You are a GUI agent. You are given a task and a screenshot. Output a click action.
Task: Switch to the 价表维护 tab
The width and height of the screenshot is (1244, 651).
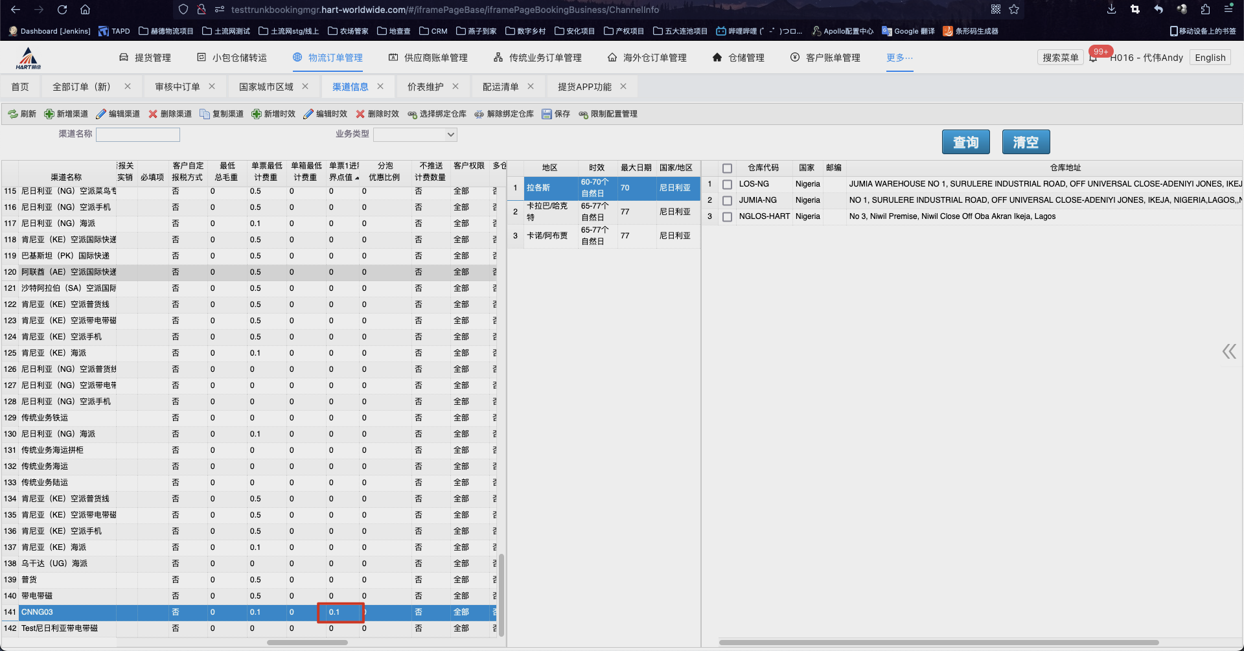coord(425,87)
